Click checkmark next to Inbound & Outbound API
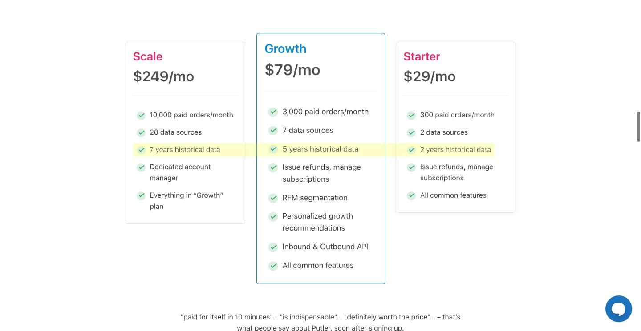Screen dimensions: 641x331 [273, 247]
